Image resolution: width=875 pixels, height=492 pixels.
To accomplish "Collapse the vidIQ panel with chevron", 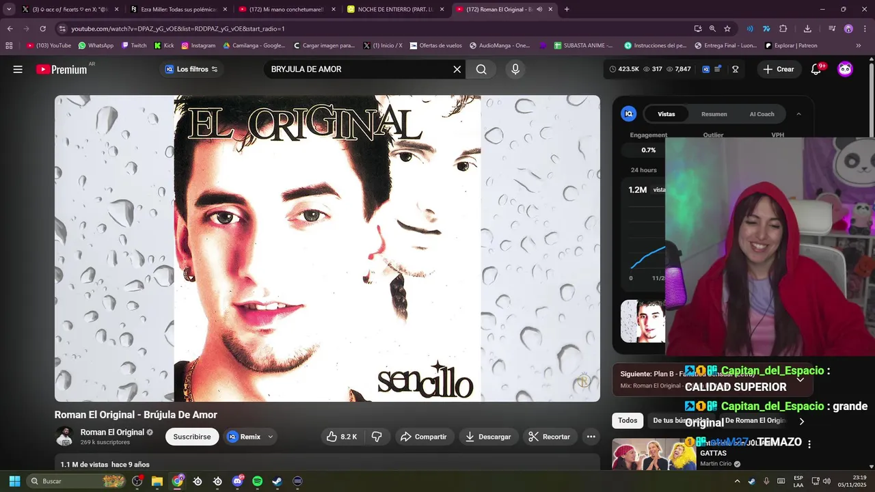I will point(798,114).
